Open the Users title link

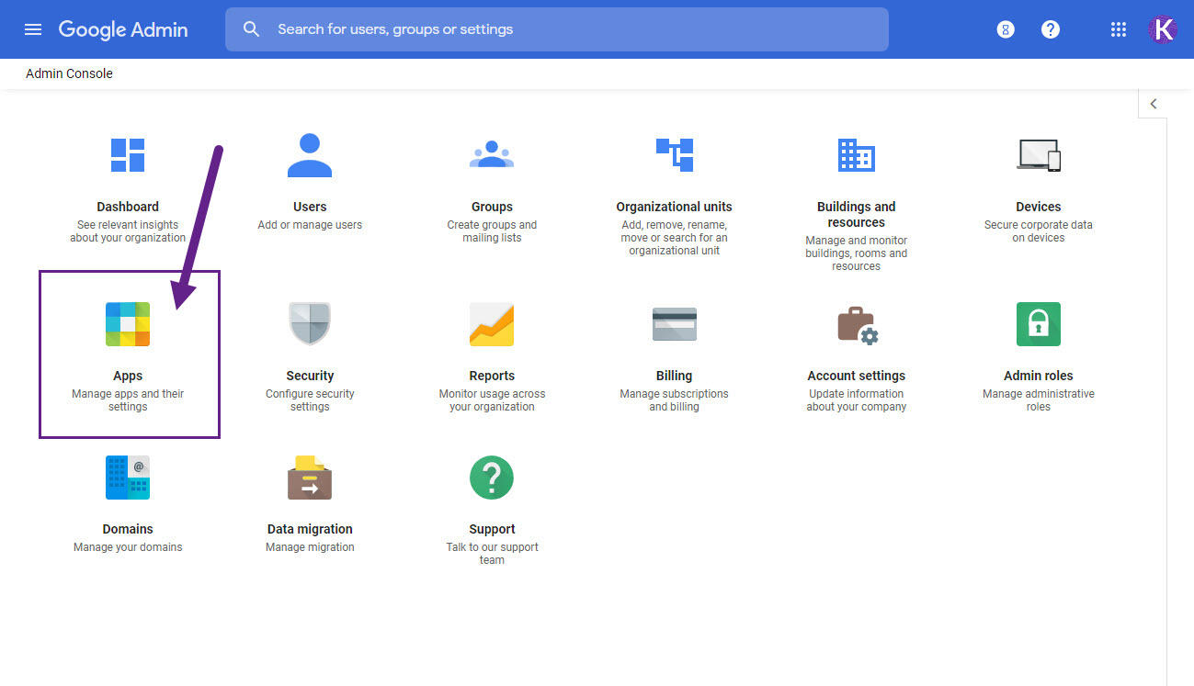pos(310,207)
